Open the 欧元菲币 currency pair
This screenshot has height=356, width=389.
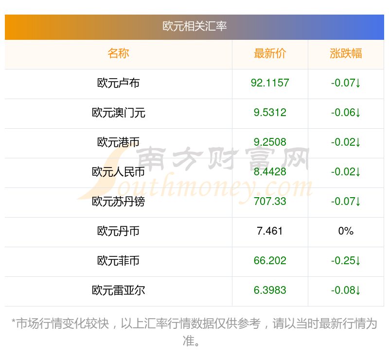tap(118, 261)
